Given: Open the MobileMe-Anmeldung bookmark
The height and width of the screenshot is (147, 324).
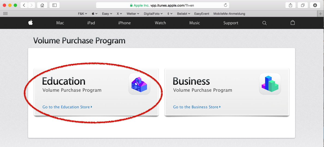Looking at the screenshot, I should 229,14.
